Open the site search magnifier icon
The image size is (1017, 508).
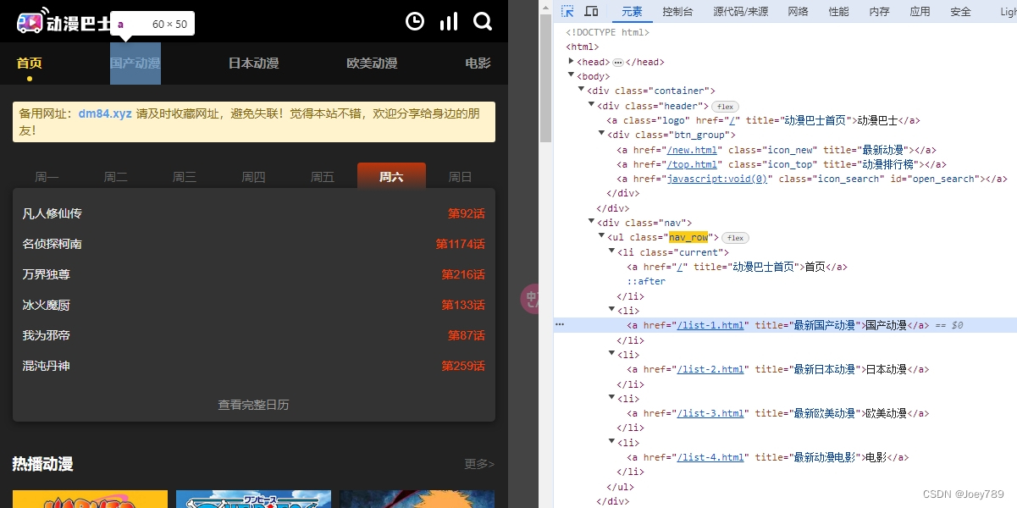coord(483,21)
